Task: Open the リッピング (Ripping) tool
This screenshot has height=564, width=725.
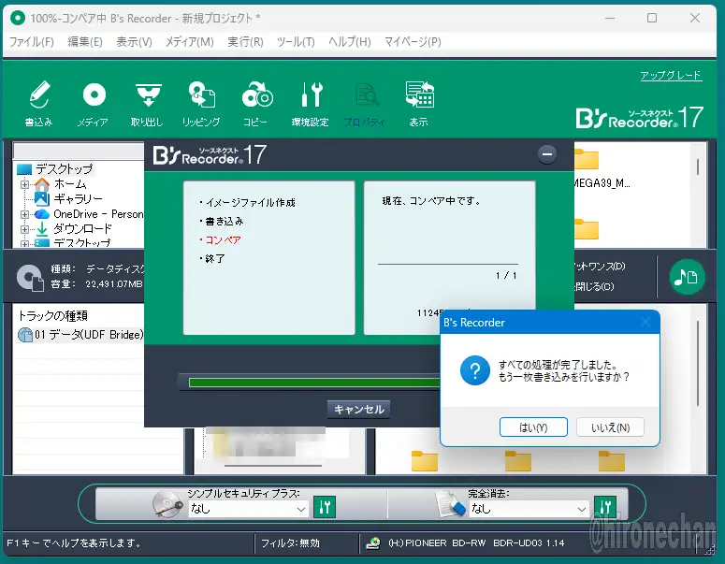Action: 200,97
